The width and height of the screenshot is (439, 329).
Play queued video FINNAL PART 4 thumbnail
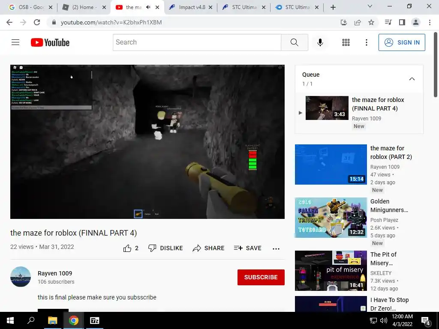point(327,108)
